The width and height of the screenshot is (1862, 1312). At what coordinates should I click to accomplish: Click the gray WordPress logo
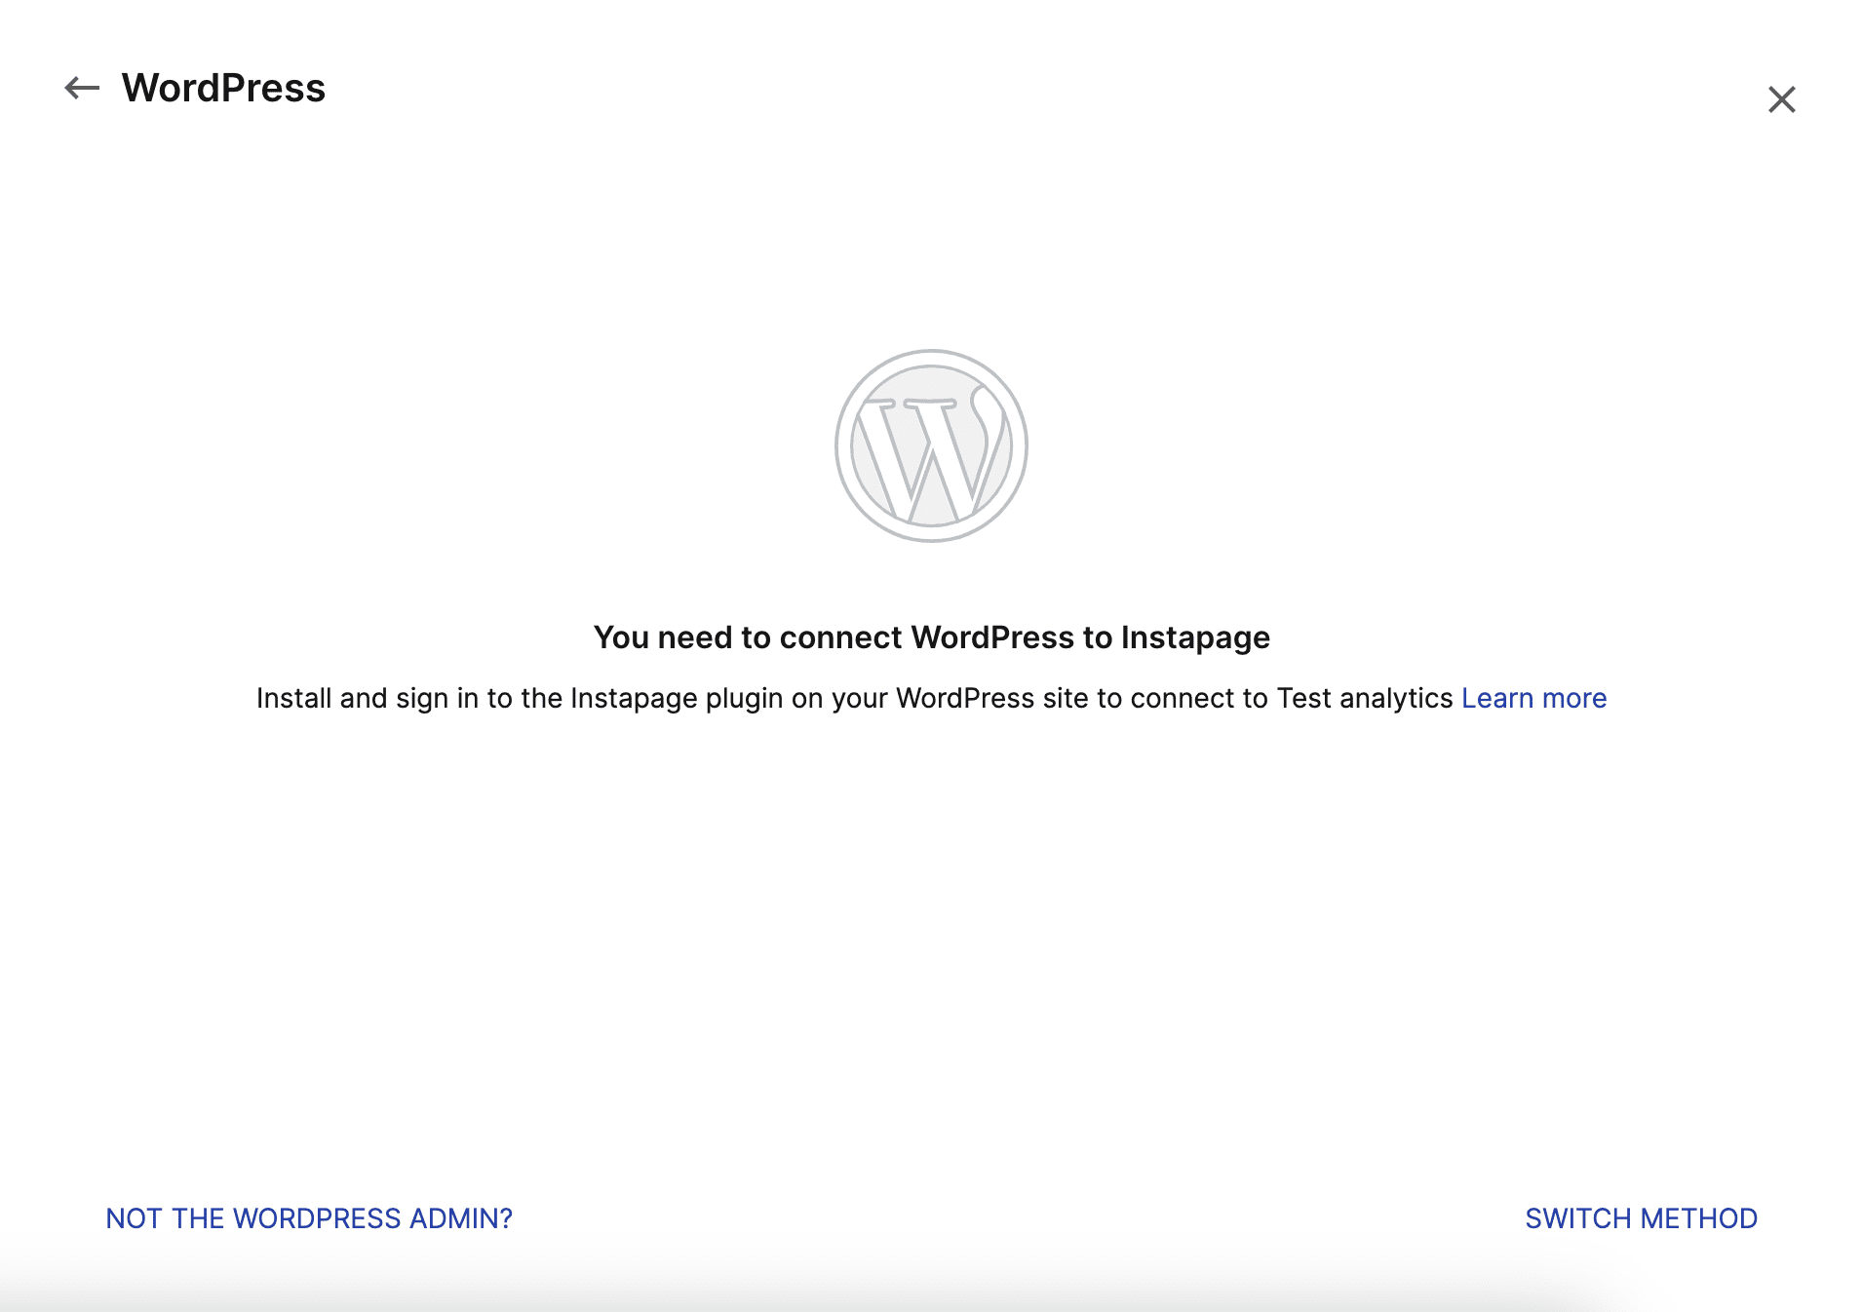931,445
